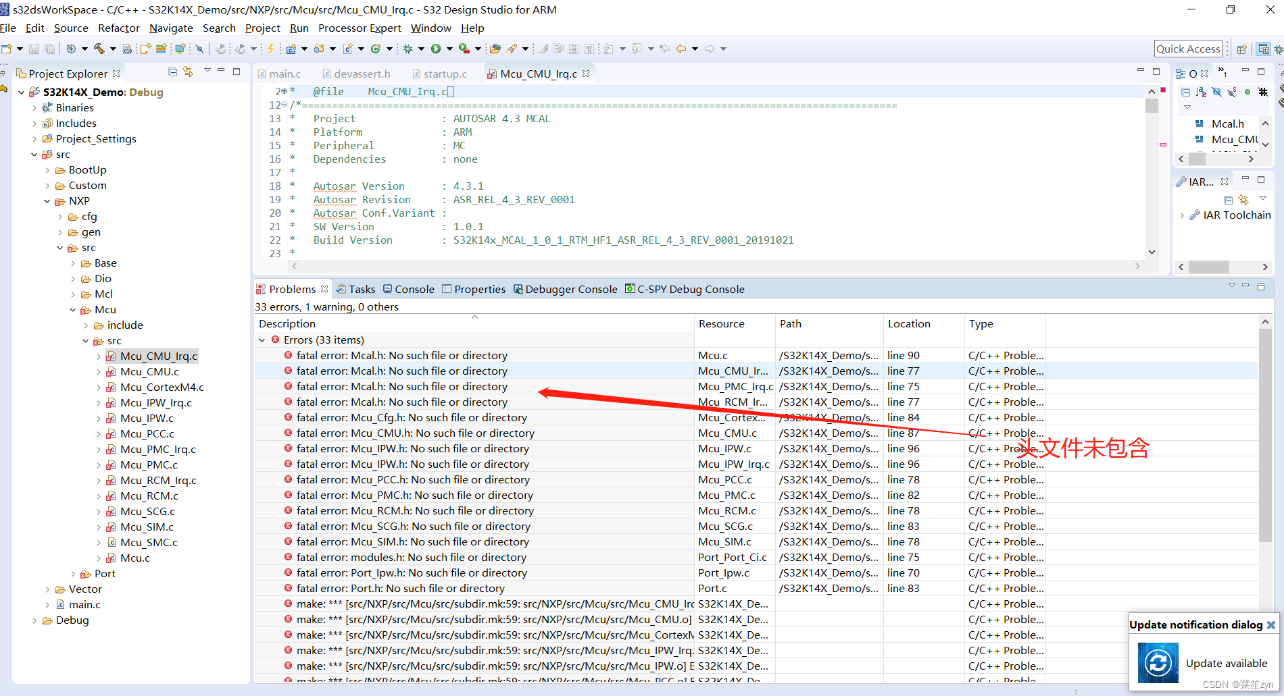The height and width of the screenshot is (696, 1284).
Task: Switch to the startup.c editor tab
Action: pos(439,74)
